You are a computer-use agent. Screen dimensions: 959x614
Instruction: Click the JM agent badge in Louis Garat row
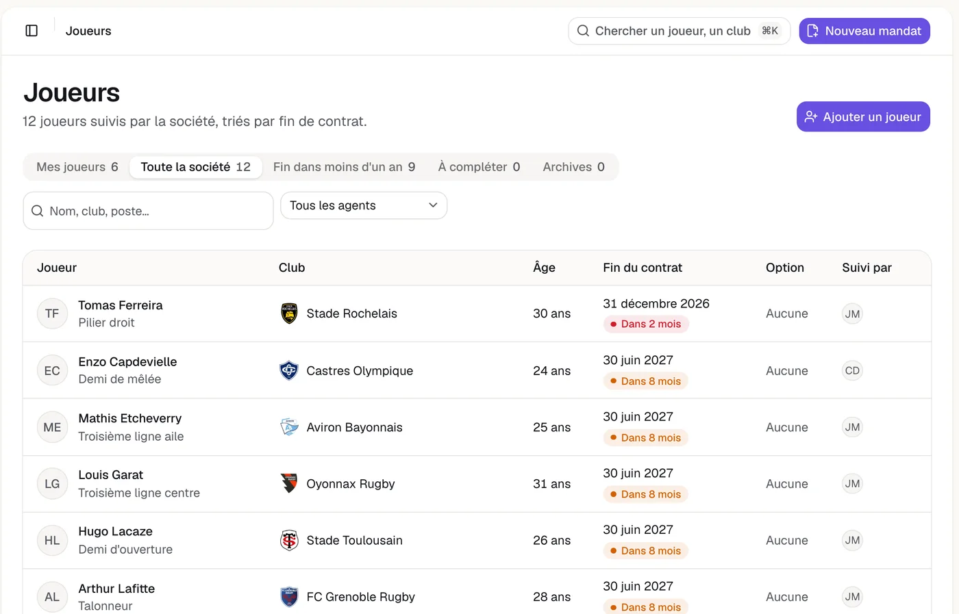point(852,484)
